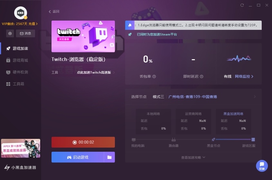Click the monitor icon beside 硬件检测
The height and width of the screenshot is (180, 272).
point(8,72)
